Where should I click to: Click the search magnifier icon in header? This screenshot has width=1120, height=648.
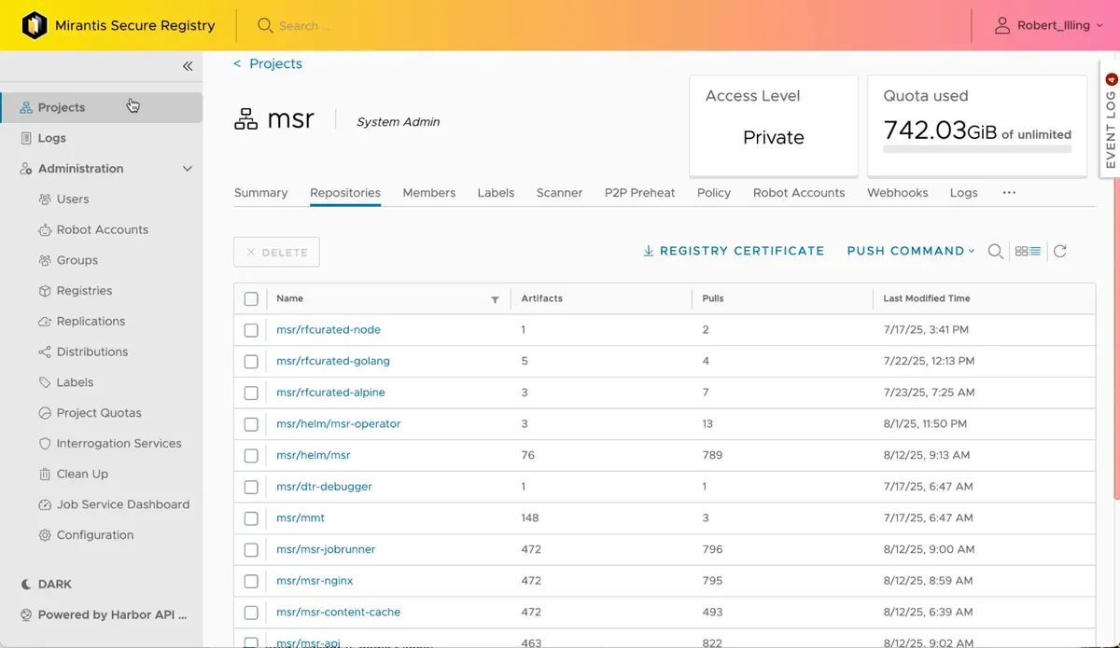[x=265, y=25]
